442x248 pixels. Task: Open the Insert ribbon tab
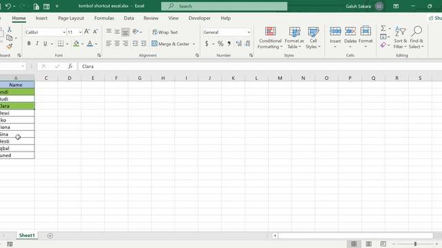click(x=41, y=18)
